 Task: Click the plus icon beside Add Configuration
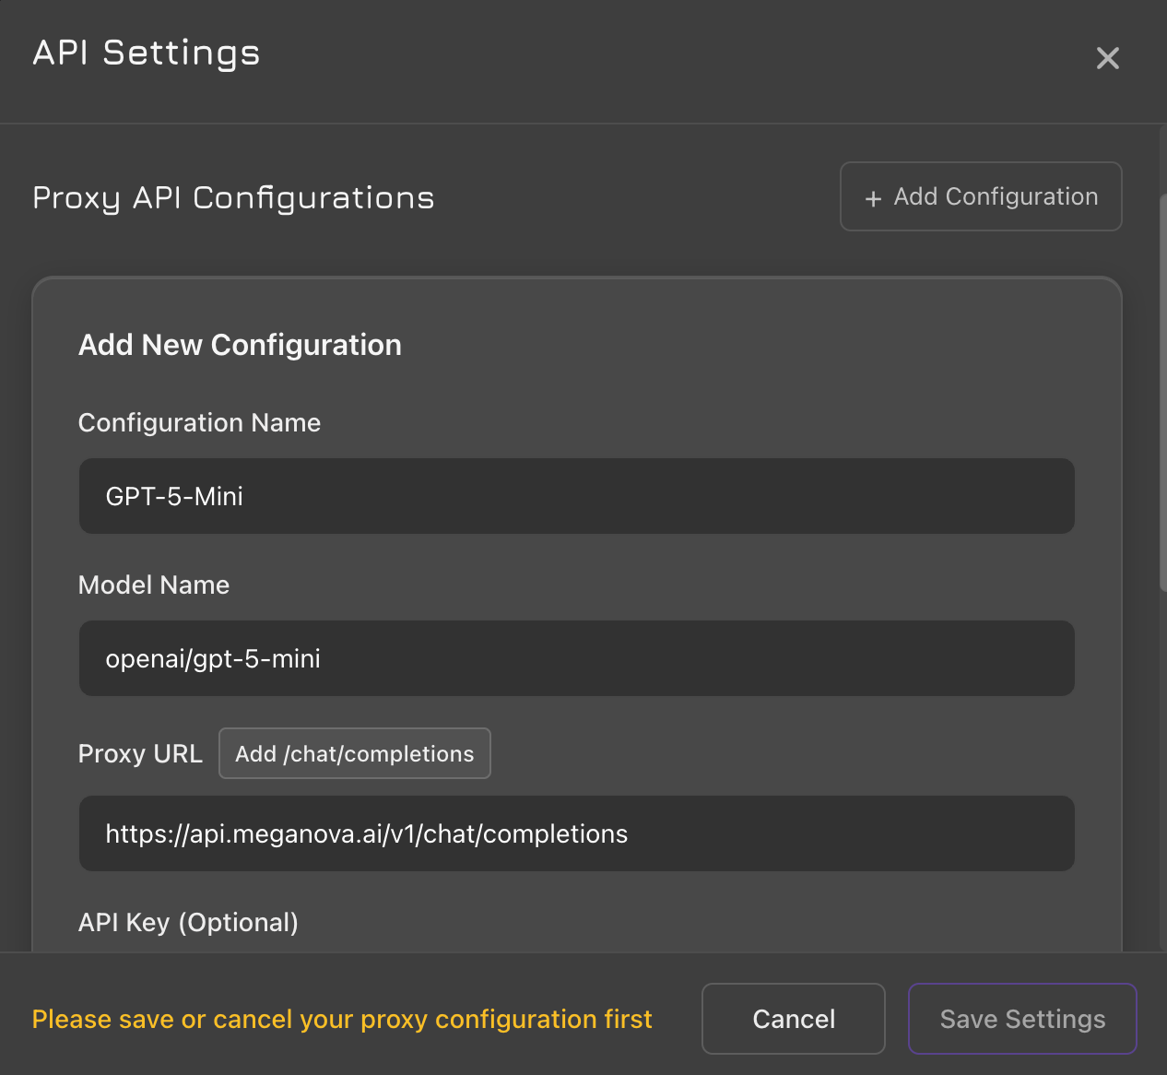pyautogui.click(x=873, y=198)
